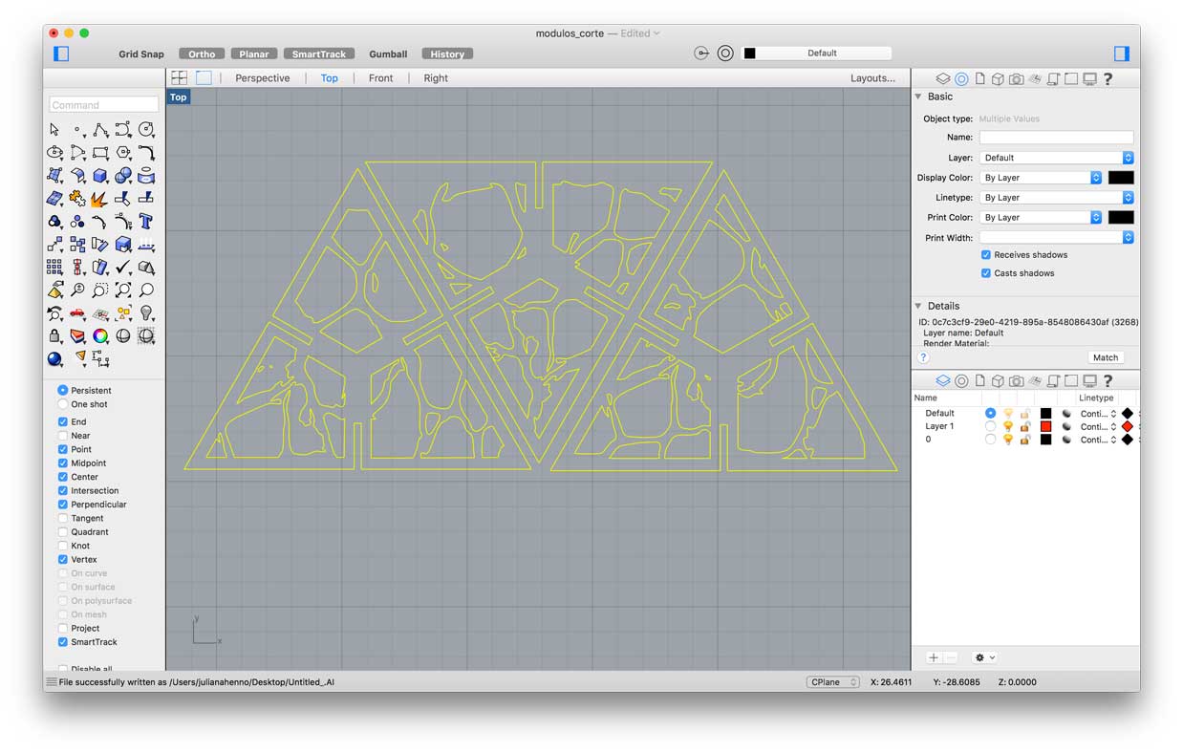This screenshot has width=1183, height=753.
Task: Click the puzzle-piece Join tool
Action: [77, 198]
